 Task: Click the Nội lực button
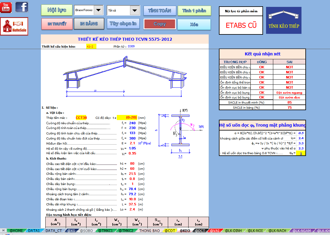coord(57,10)
